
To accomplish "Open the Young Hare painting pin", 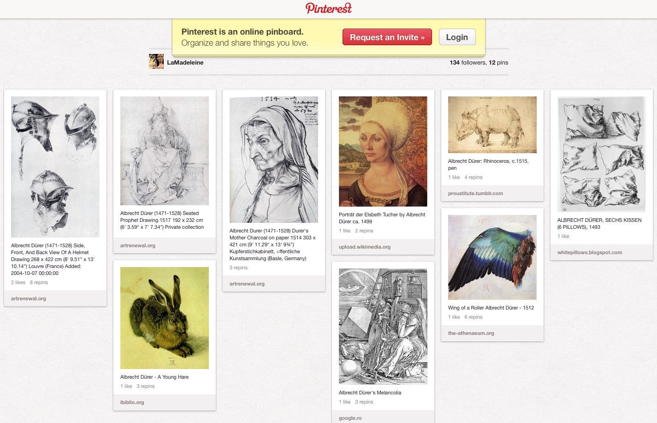I will pos(165,318).
